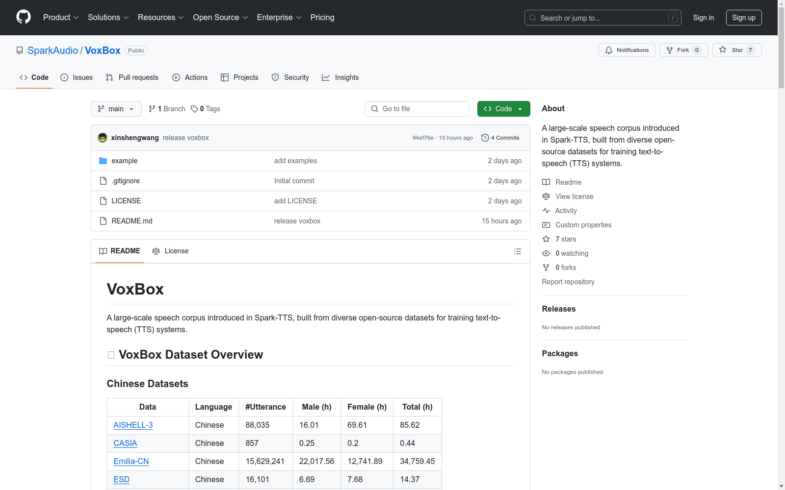Image resolution: width=785 pixels, height=490 pixels.
Task: Open the 'Initial commit' message for .gitignore
Action: click(x=294, y=181)
